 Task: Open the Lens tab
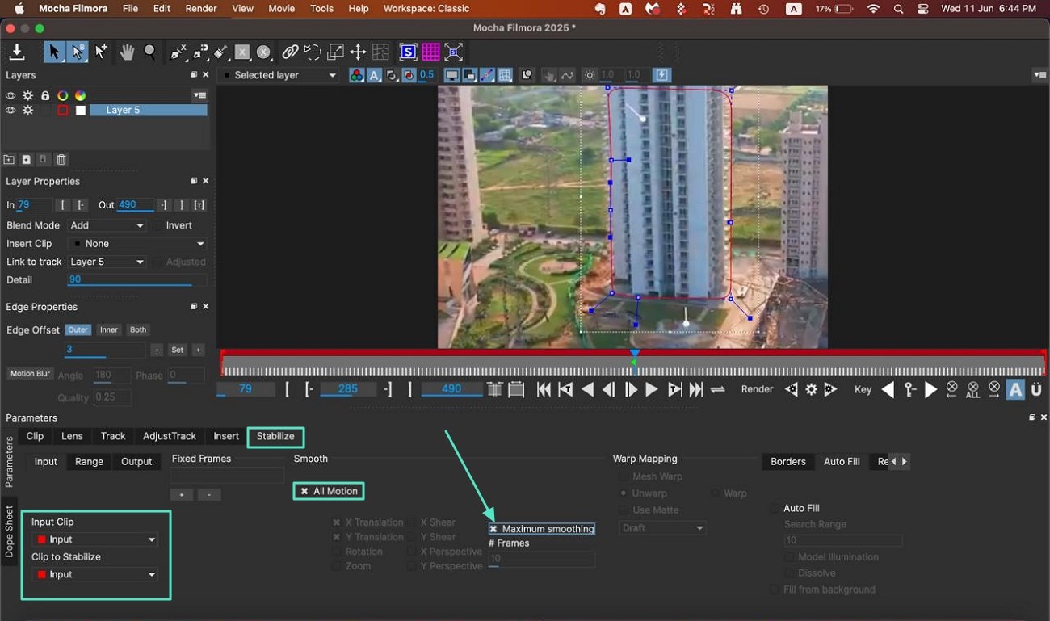pos(72,436)
